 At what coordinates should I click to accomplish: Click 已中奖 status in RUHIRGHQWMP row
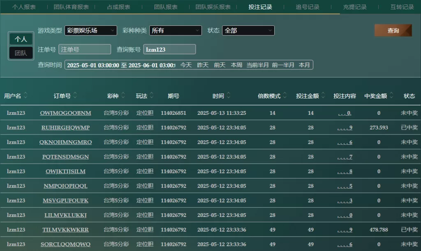click(x=409, y=128)
